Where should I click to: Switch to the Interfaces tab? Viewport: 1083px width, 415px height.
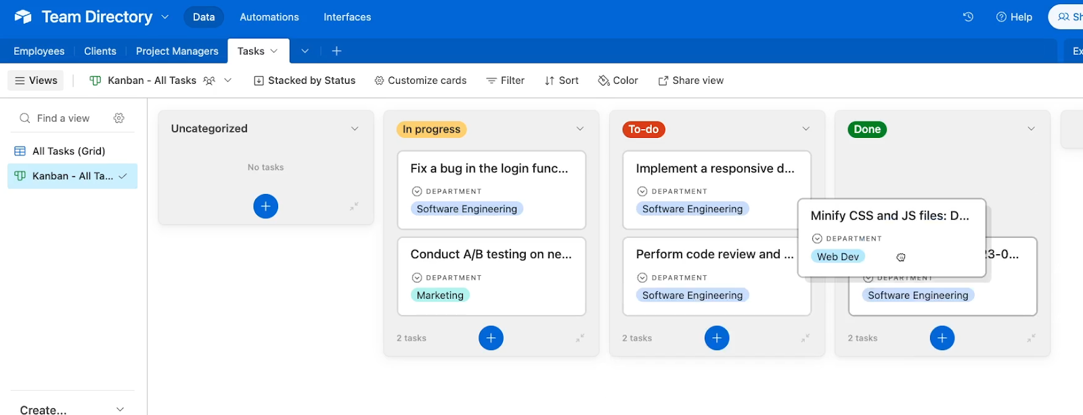[x=347, y=17]
